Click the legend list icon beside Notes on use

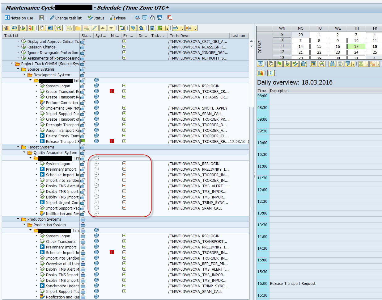(x=41, y=18)
